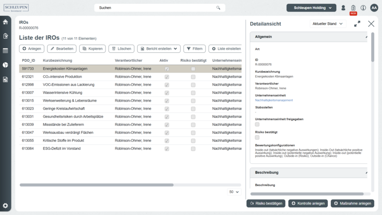The height and width of the screenshot is (215, 382).
Task: Click the Kurzbezeichnung column header
Action: click(57, 61)
